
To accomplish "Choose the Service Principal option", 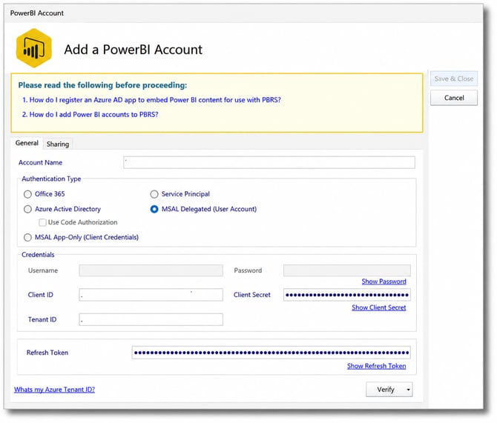I will tap(154, 194).
